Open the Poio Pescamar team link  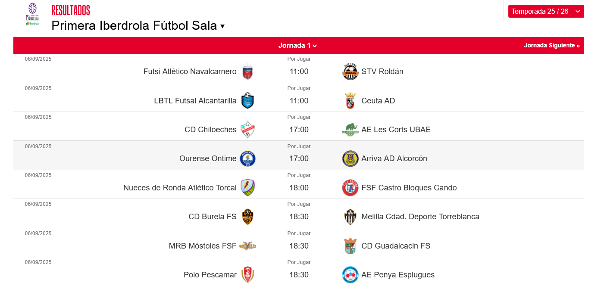coord(210,275)
